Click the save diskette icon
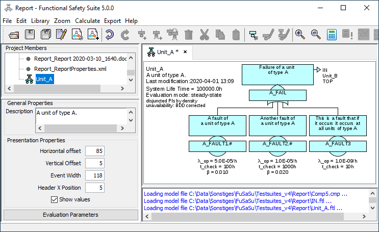379x232 pixels. 30,35
